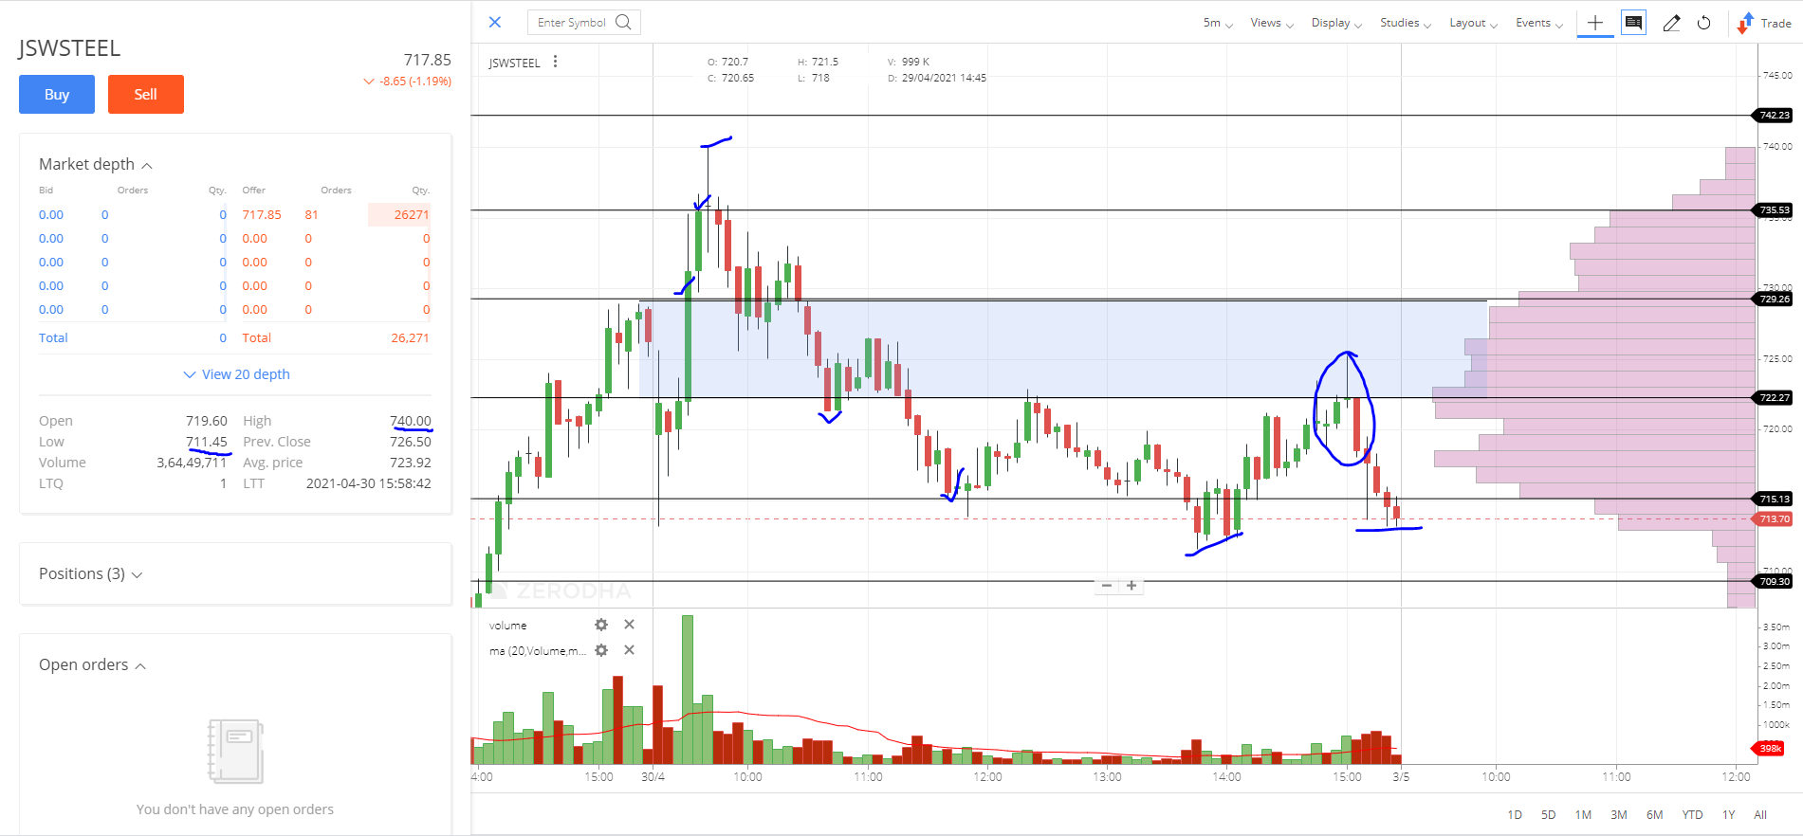Image resolution: width=1803 pixels, height=836 pixels.
Task: Select the 1M range
Action: 1583,815
